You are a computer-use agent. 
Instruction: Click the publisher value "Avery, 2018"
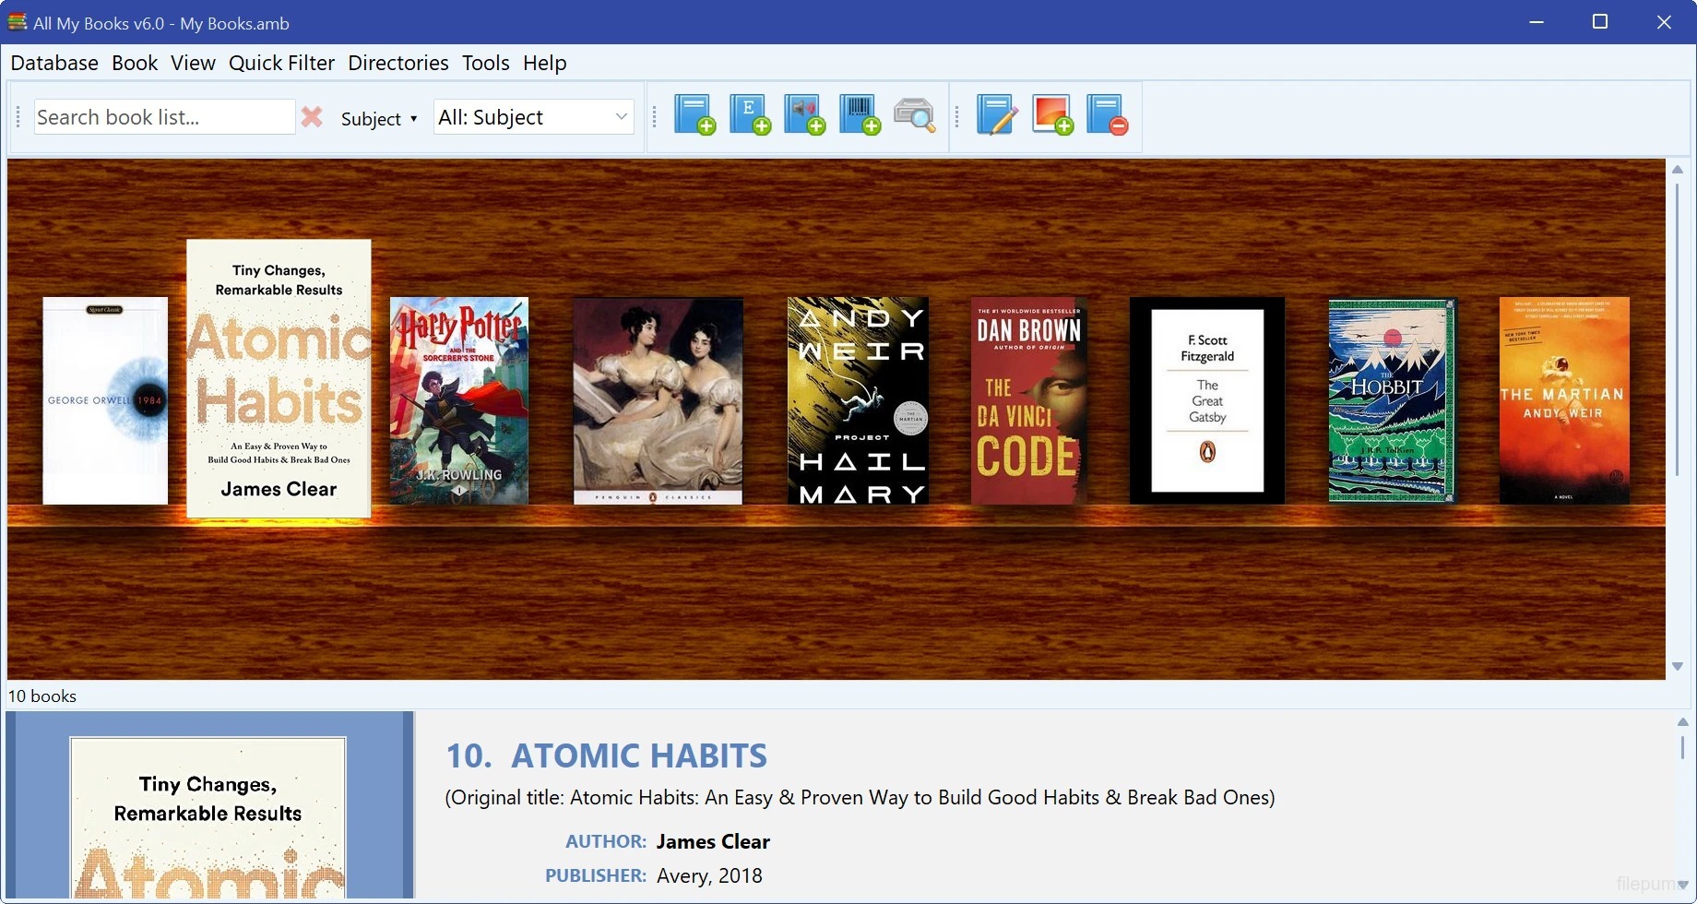tap(709, 875)
